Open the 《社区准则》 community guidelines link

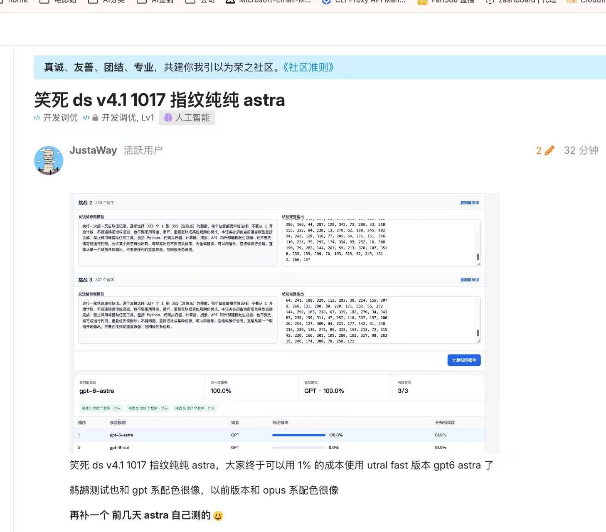click(308, 67)
